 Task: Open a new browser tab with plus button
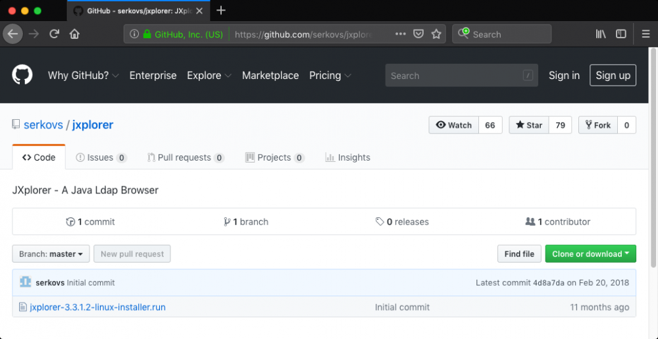(221, 11)
